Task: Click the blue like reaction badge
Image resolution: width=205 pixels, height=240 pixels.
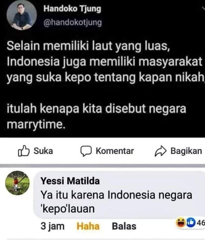Action: [190, 223]
